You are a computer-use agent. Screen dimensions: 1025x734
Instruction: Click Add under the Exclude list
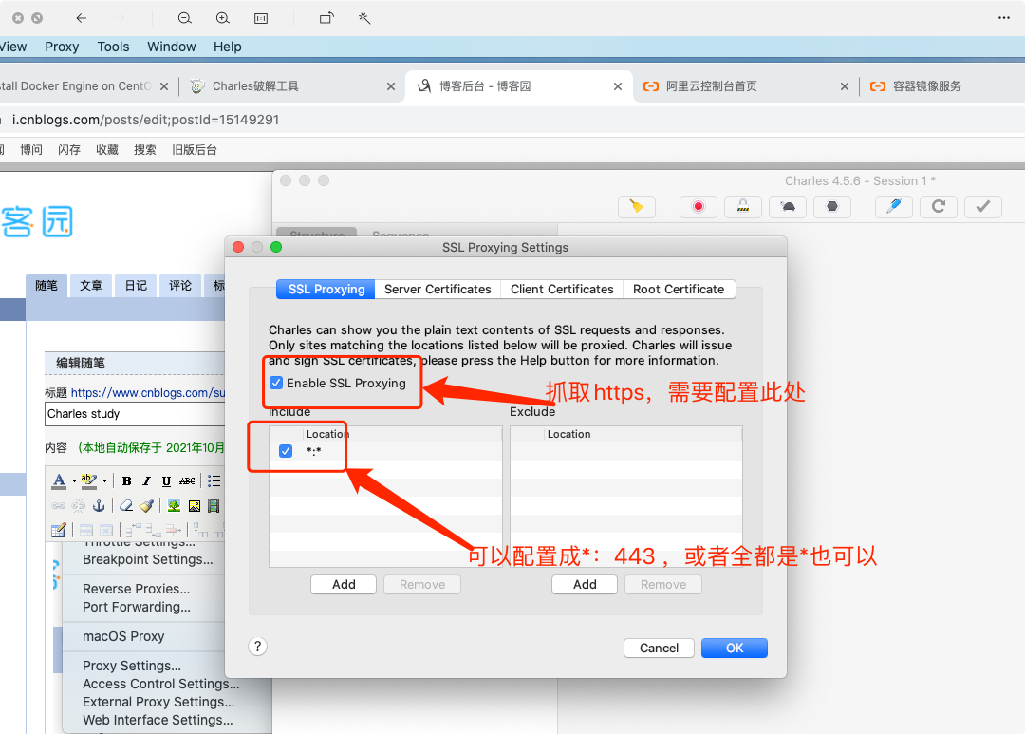pos(585,584)
